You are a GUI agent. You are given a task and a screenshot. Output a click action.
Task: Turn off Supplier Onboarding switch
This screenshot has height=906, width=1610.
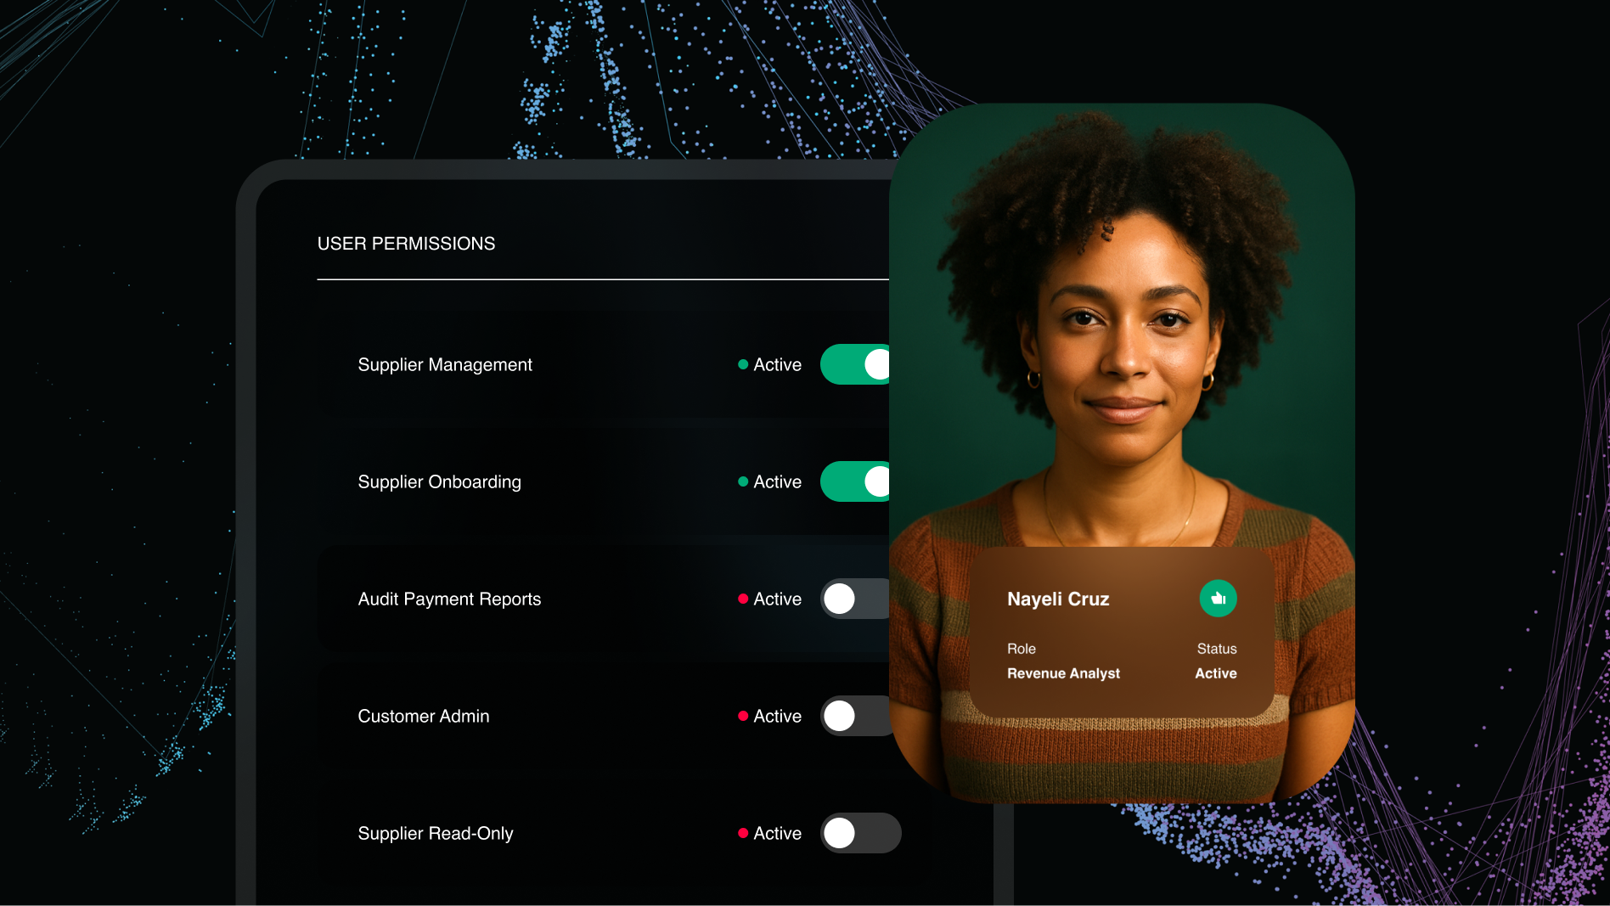pyautogui.click(x=855, y=481)
